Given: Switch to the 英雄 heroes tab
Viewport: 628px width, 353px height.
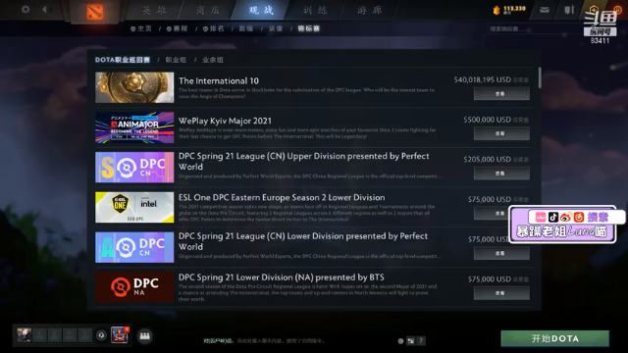Looking at the screenshot, I should (154, 10).
